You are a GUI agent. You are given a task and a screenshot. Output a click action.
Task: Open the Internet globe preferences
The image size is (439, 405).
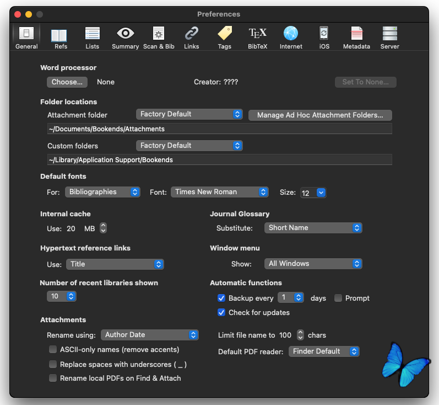[x=291, y=38]
